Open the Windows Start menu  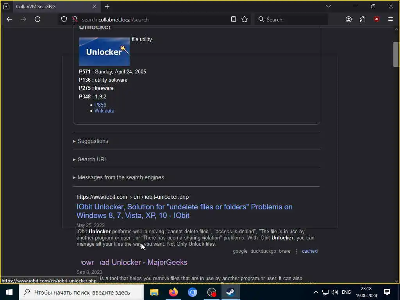(x=9, y=292)
